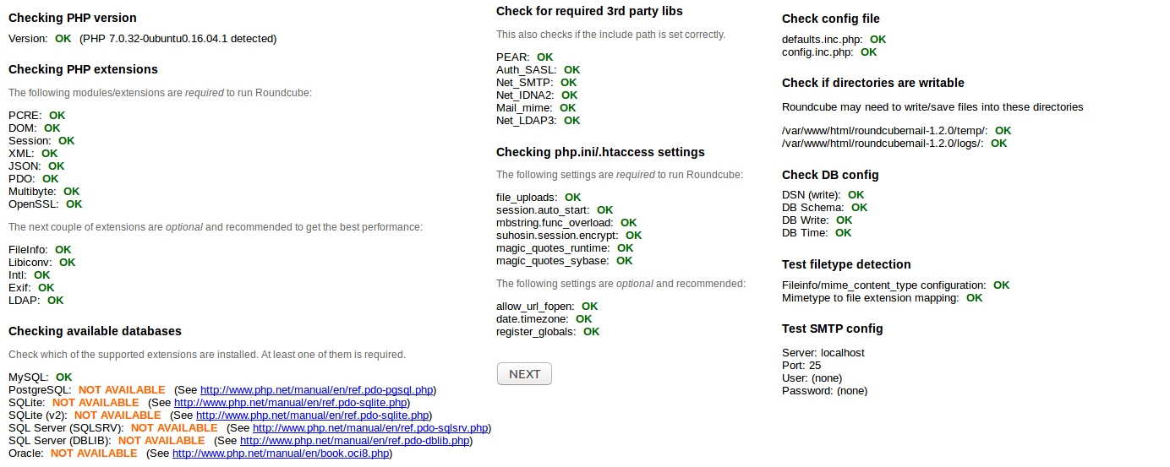
Task: Click Fileinfo/mime_content_type configuration row
Action: click(x=896, y=285)
